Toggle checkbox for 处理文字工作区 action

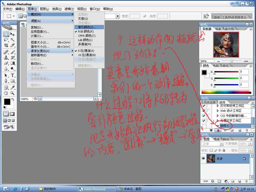coord(203,121)
